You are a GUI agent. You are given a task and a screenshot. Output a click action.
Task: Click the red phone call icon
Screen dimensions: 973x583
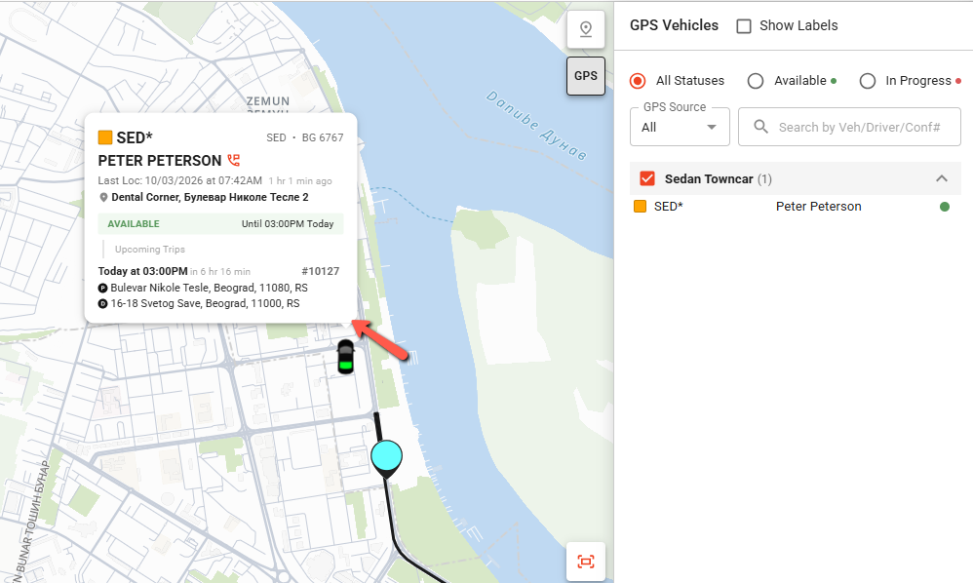point(234,161)
